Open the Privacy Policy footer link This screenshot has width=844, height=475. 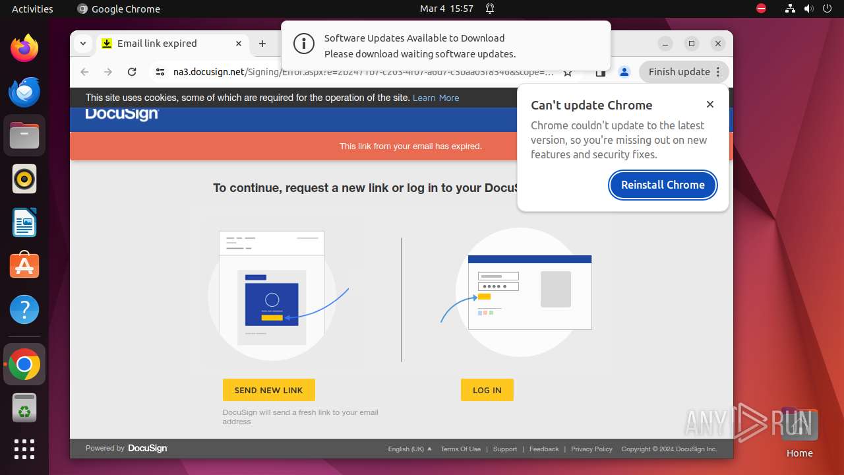591,449
